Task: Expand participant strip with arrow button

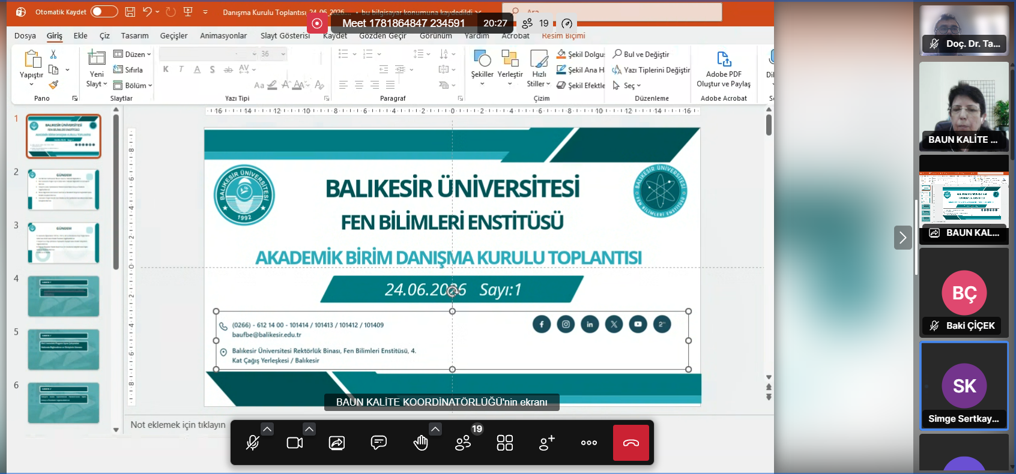Action: (903, 238)
